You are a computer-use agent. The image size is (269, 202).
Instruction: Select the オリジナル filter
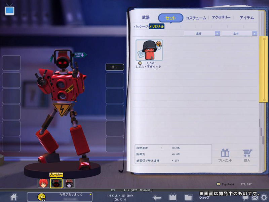[156, 27]
